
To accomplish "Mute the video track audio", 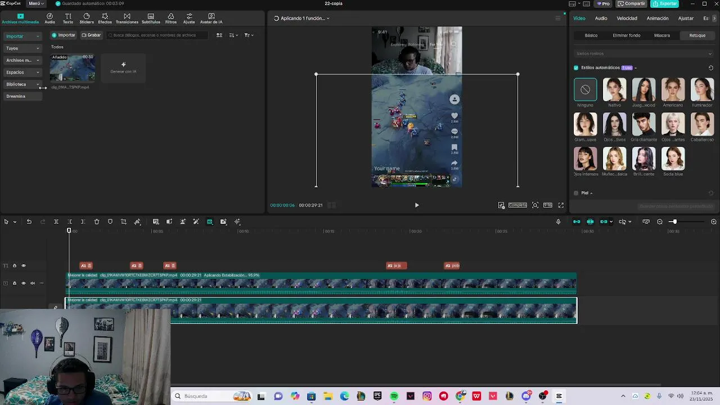I will [33, 283].
